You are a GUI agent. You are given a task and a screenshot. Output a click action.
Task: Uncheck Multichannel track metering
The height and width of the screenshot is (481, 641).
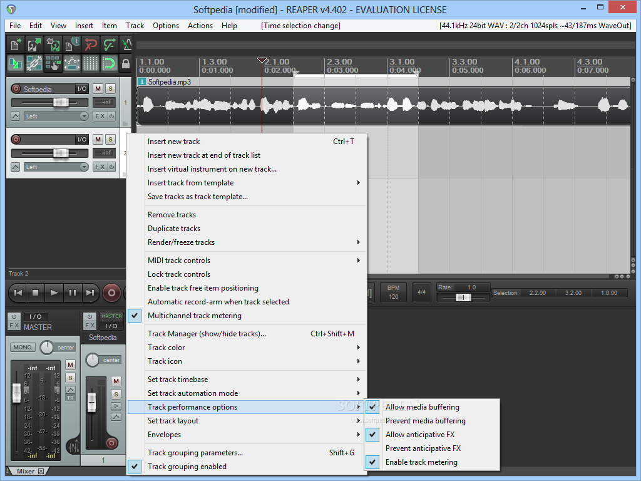(247, 316)
